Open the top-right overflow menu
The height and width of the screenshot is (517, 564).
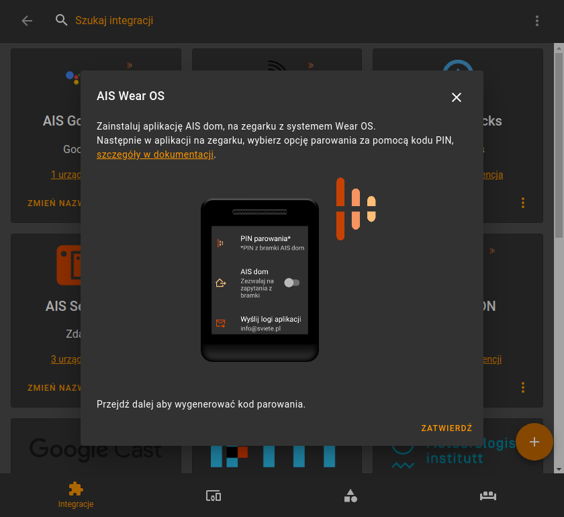coord(536,21)
